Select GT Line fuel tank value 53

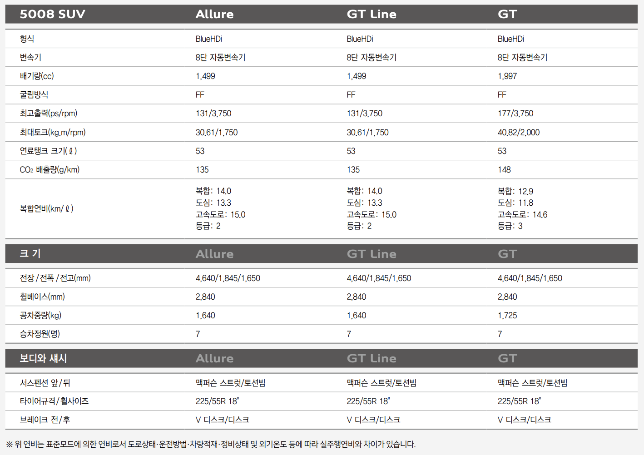pyautogui.click(x=351, y=151)
